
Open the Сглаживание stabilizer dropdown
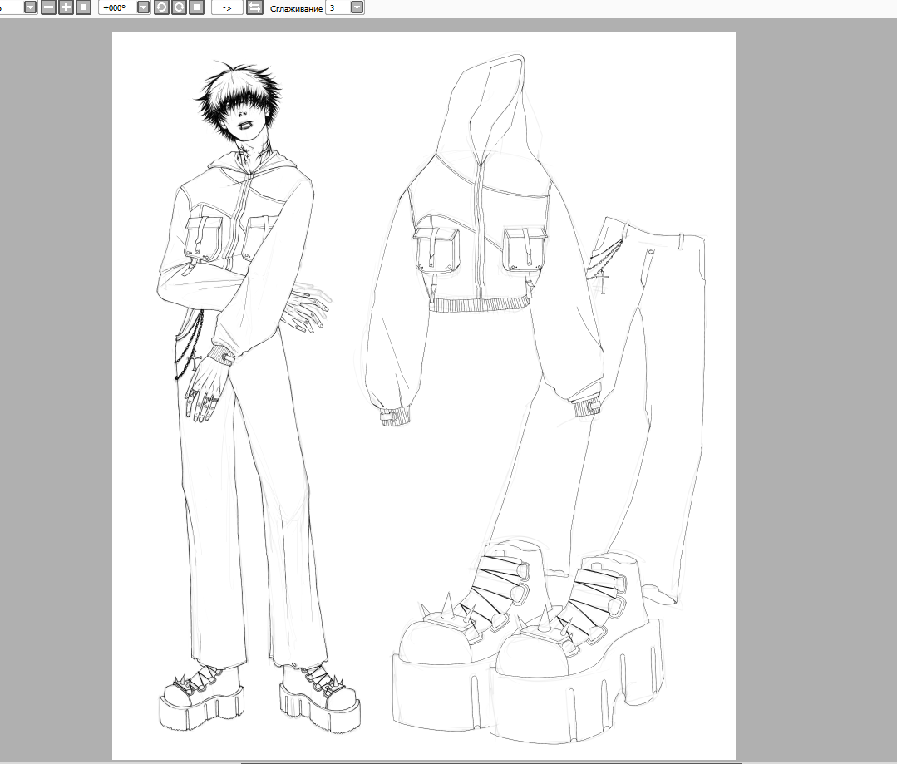pyautogui.click(x=357, y=7)
